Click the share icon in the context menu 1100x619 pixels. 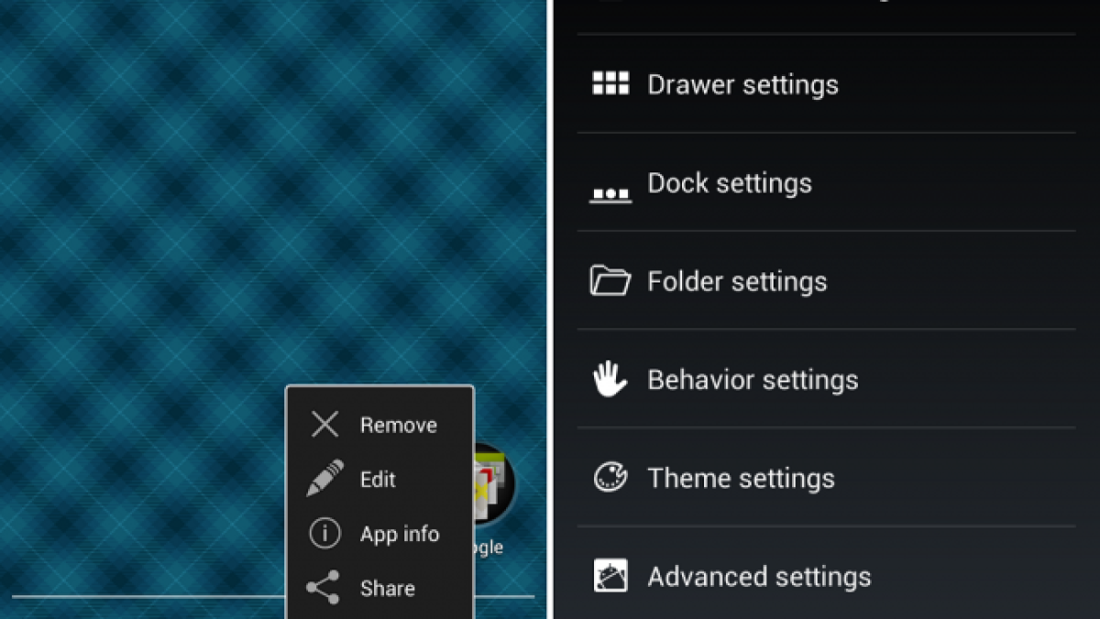pos(323,588)
